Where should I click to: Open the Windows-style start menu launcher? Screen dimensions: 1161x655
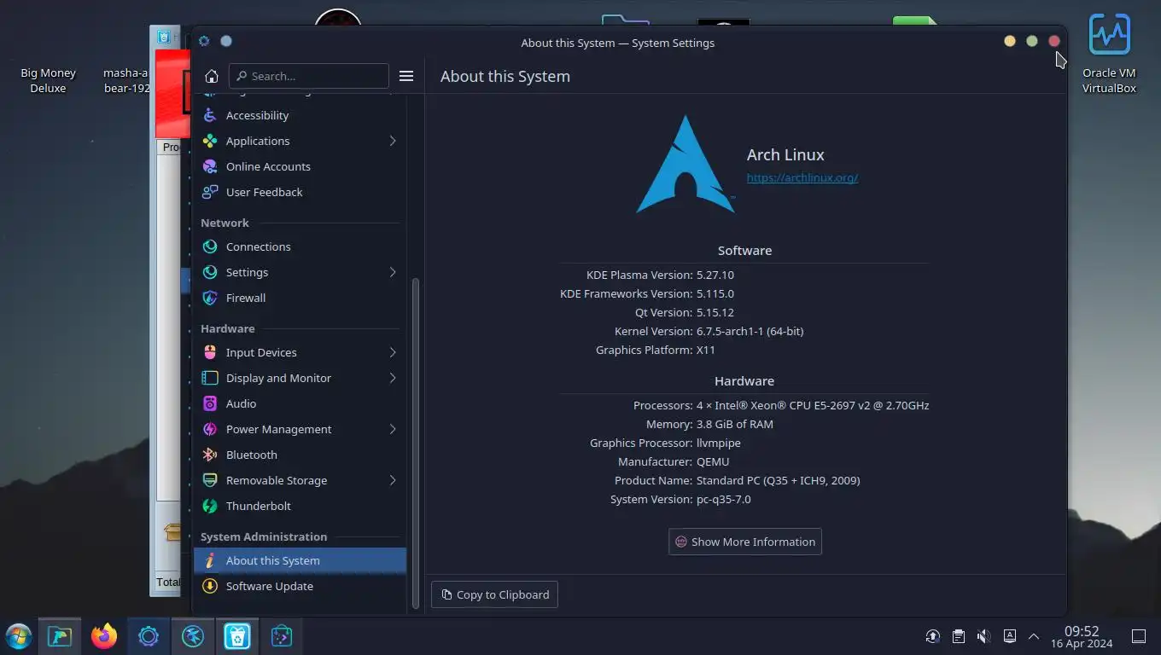click(18, 636)
